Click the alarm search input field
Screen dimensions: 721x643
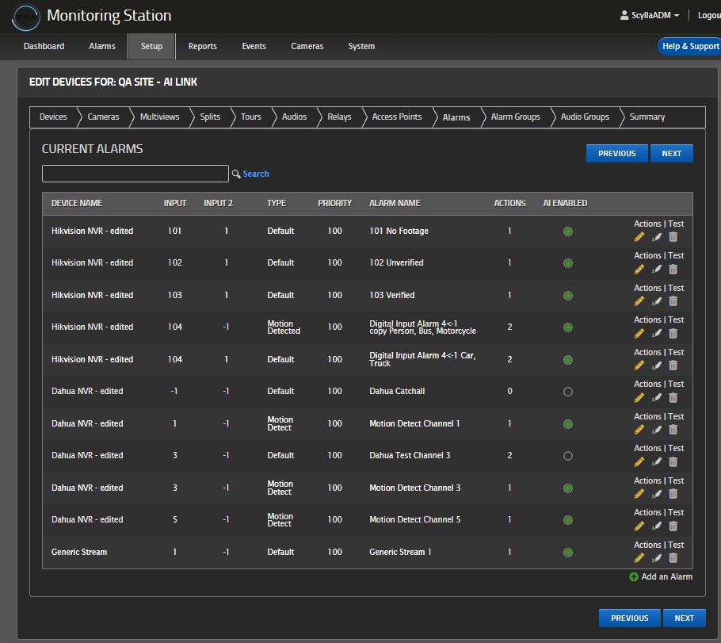pos(135,174)
